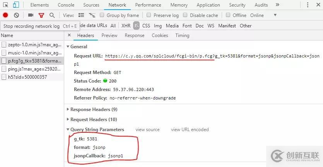The image size is (323, 167).
Task: Open network search with magnifier icon
Action: point(52,15)
